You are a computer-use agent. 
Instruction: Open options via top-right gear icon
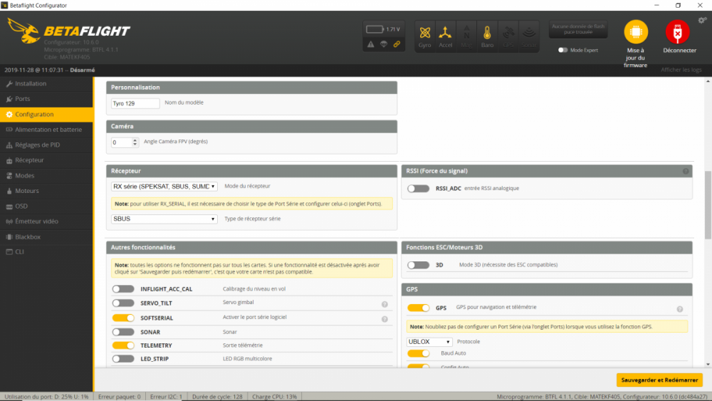703,20
